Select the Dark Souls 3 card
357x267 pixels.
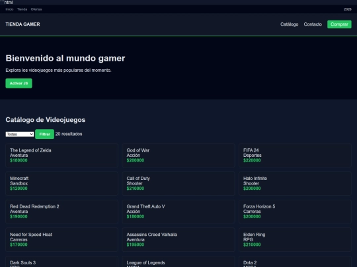pyautogui.click(x=61, y=262)
